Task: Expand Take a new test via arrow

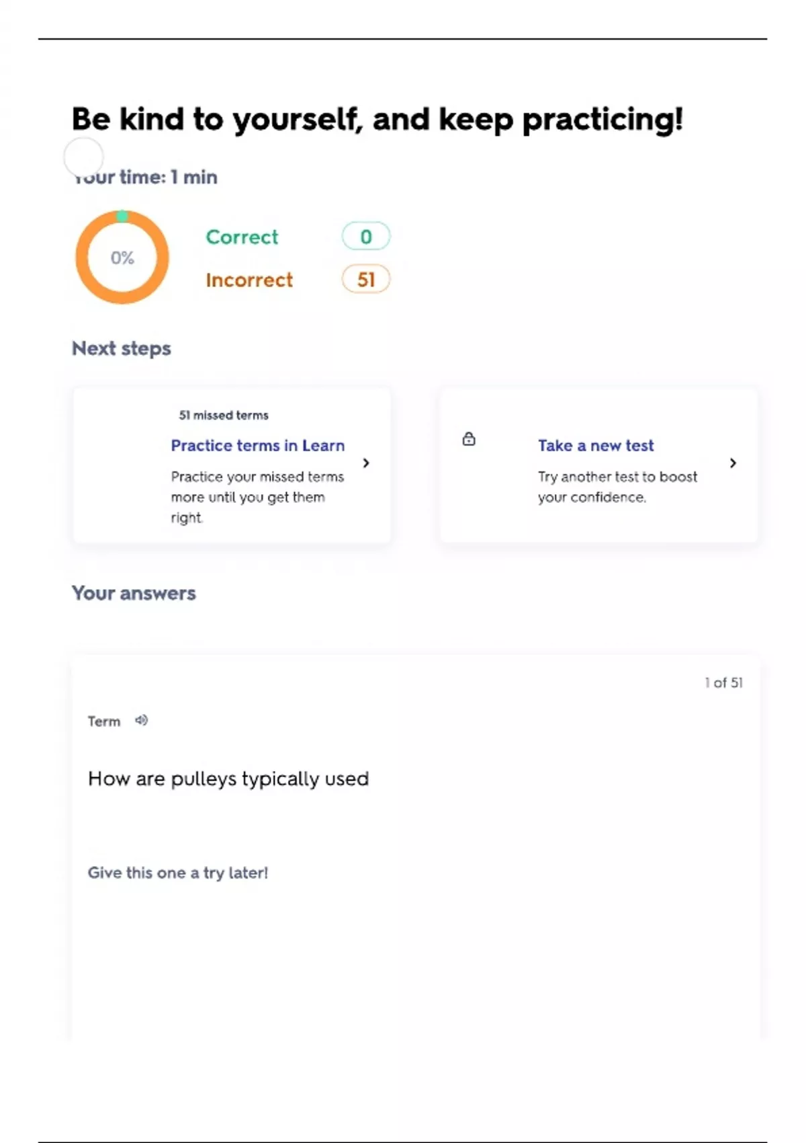Action: tap(733, 463)
